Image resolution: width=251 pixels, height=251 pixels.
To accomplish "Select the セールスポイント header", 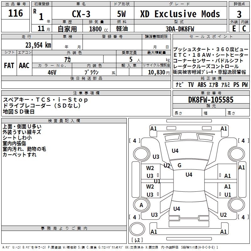I will tap(211, 37).
